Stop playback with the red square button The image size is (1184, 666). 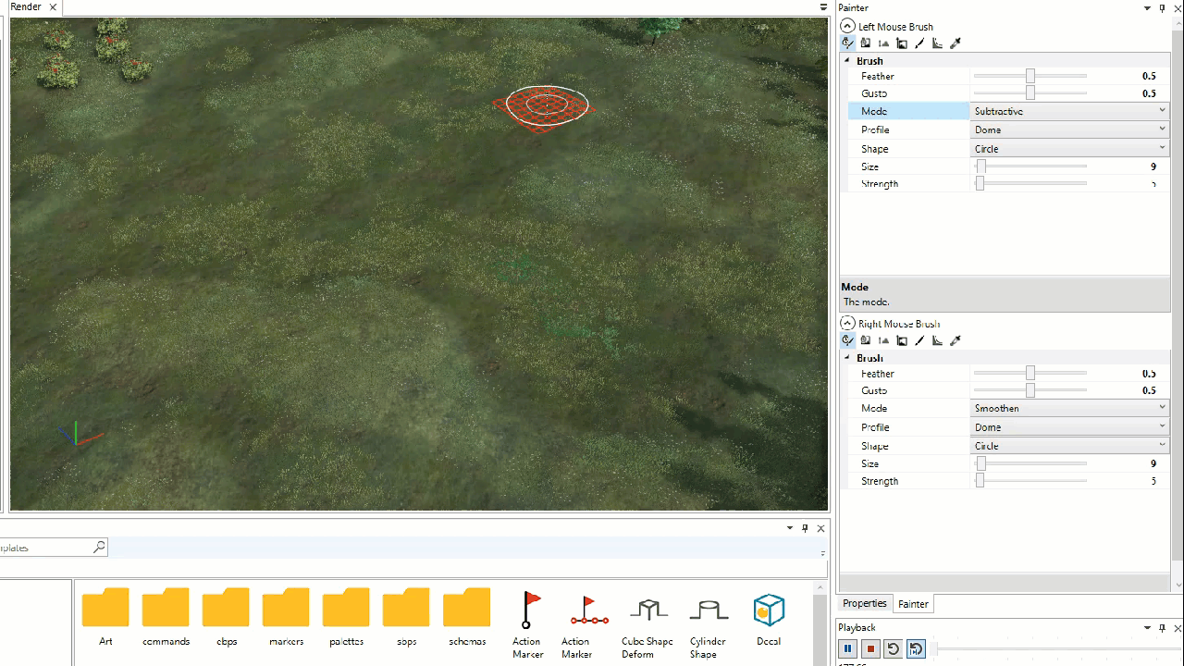870,649
